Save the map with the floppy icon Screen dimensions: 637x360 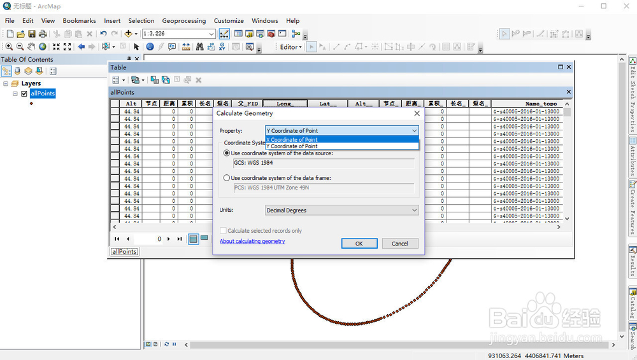click(x=32, y=34)
